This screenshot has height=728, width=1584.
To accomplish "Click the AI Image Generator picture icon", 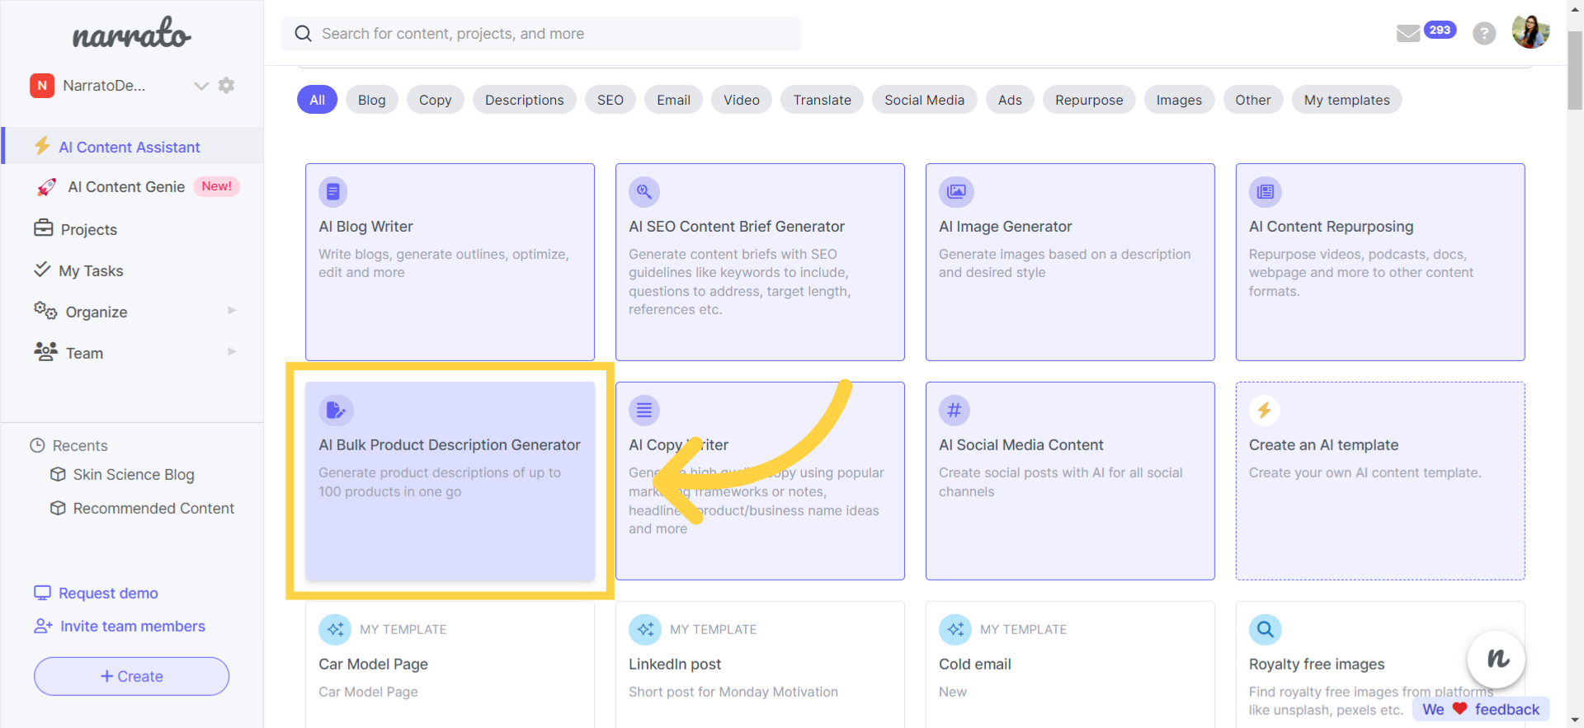I will tap(956, 192).
